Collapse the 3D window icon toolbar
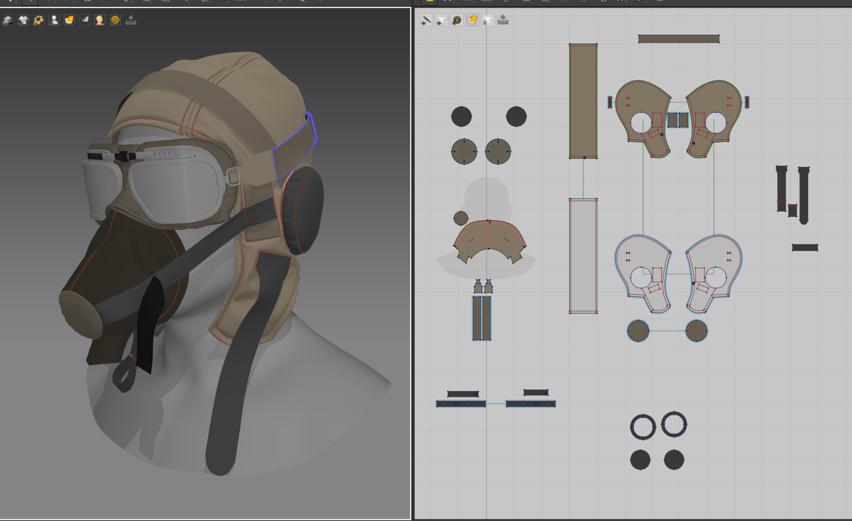The height and width of the screenshot is (521, 852). pyautogui.click(x=131, y=20)
